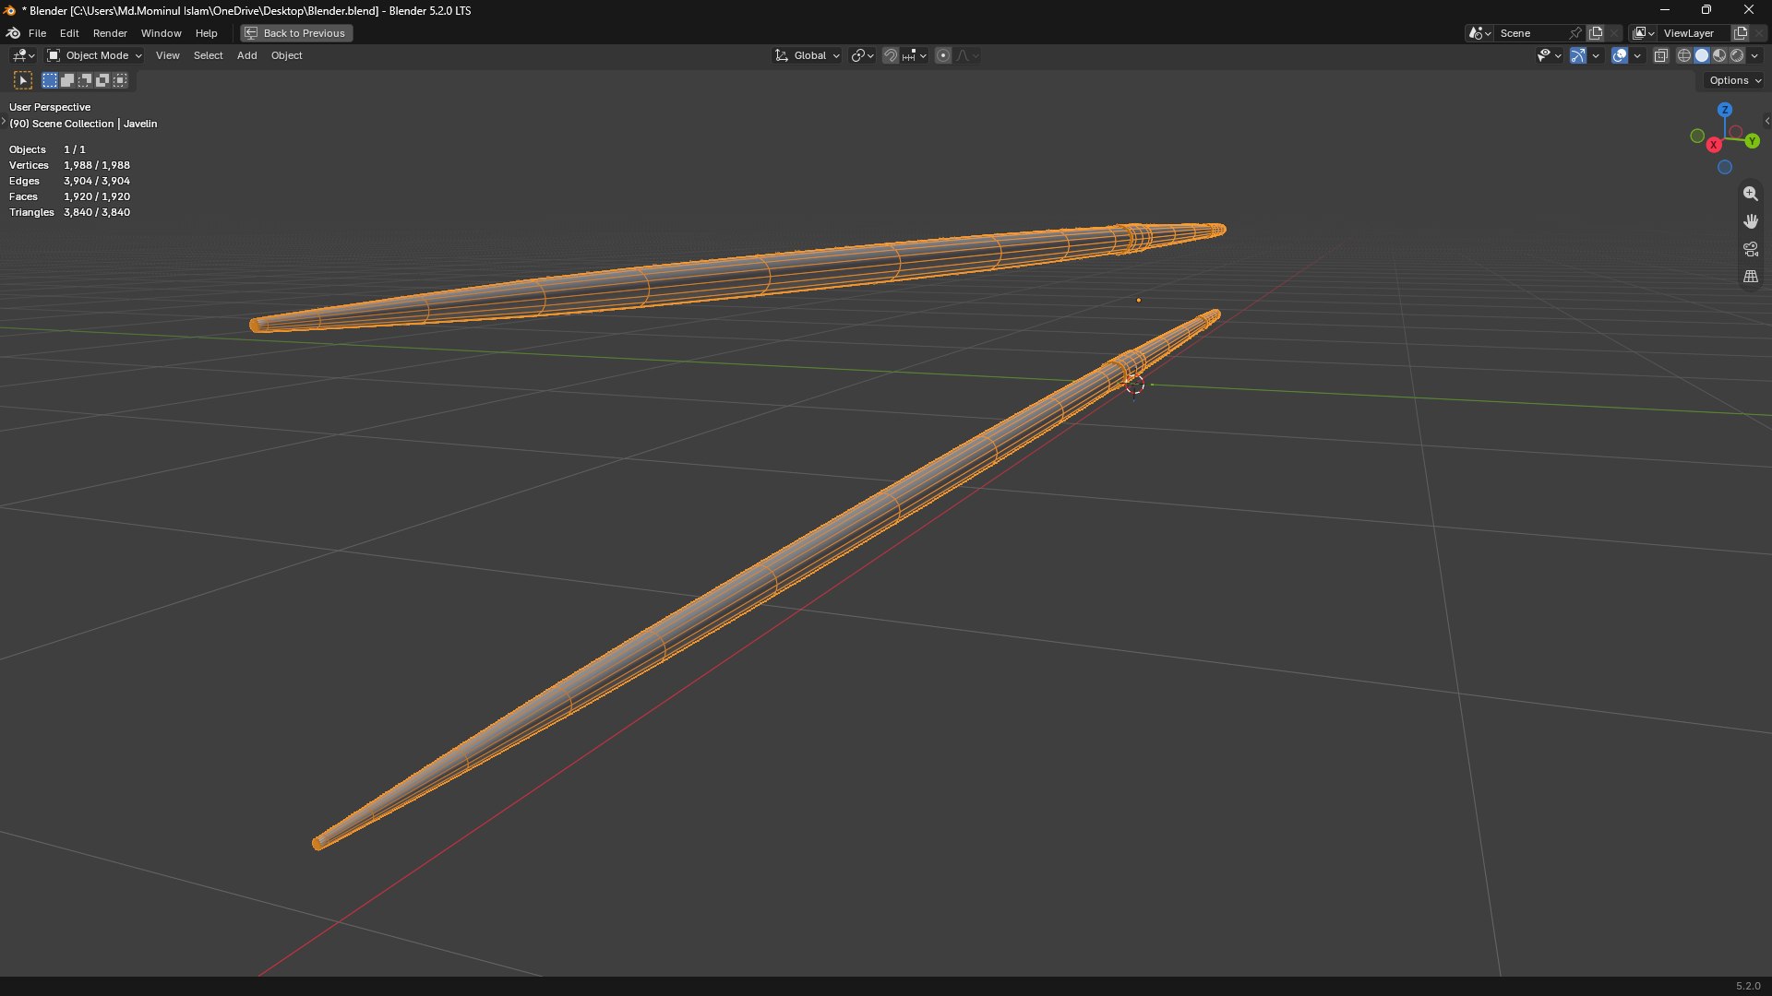Pin the scene to workspace

point(1575,33)
